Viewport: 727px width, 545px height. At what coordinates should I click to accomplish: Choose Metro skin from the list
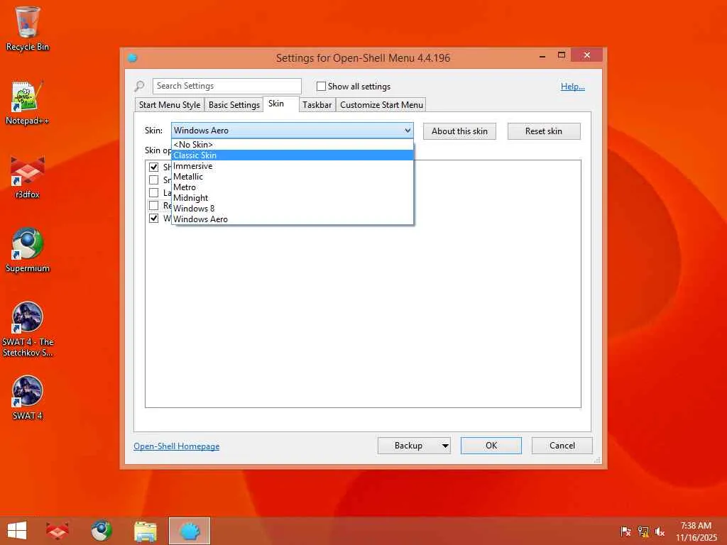click(292, 187)
